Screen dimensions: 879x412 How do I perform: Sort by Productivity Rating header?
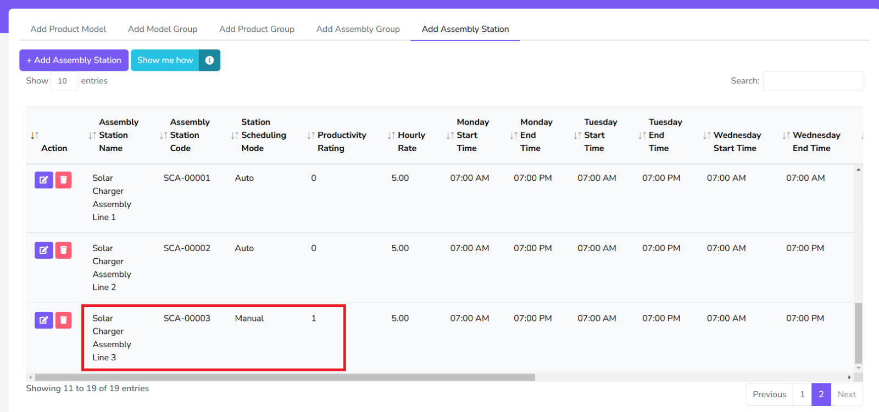coord(341,135)
